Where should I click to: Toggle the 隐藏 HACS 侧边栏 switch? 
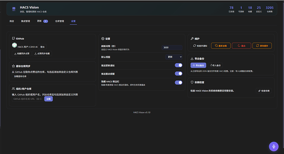pyautogui.click(x=178, y=83)
